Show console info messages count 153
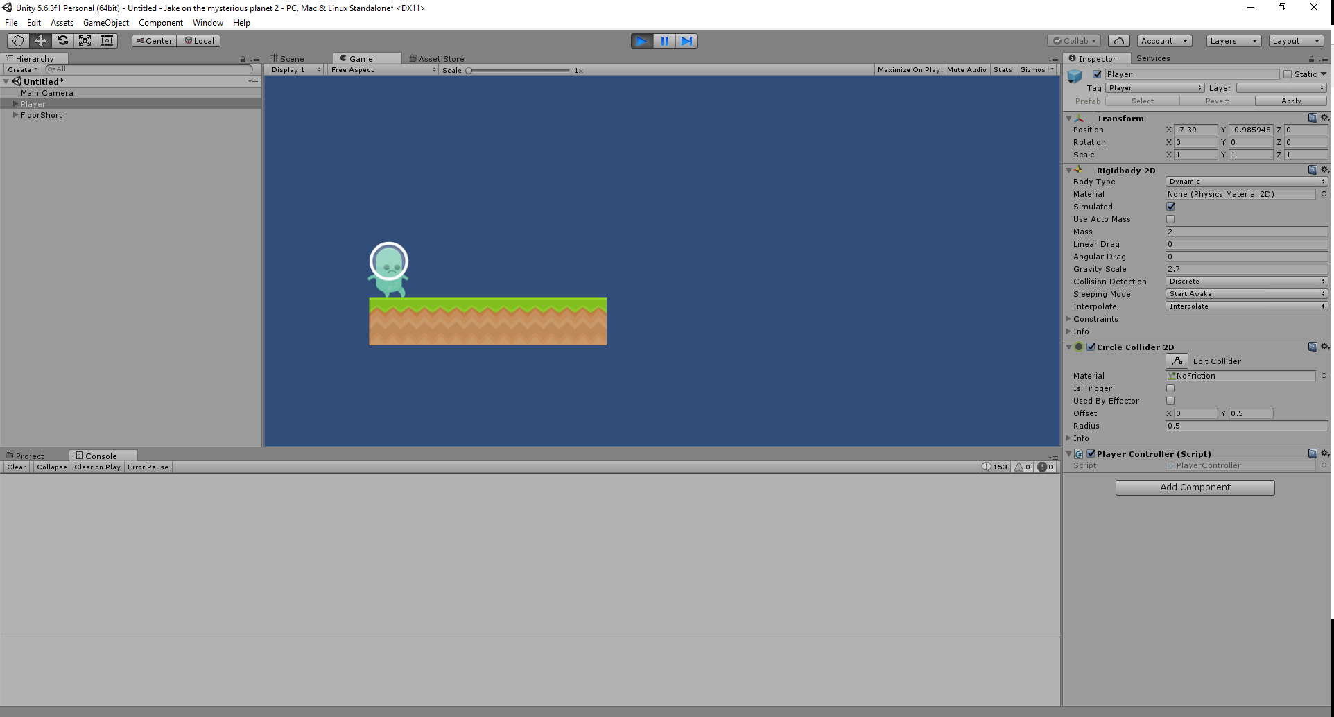The image size is (1334, 717). click(x=994, y=467)
